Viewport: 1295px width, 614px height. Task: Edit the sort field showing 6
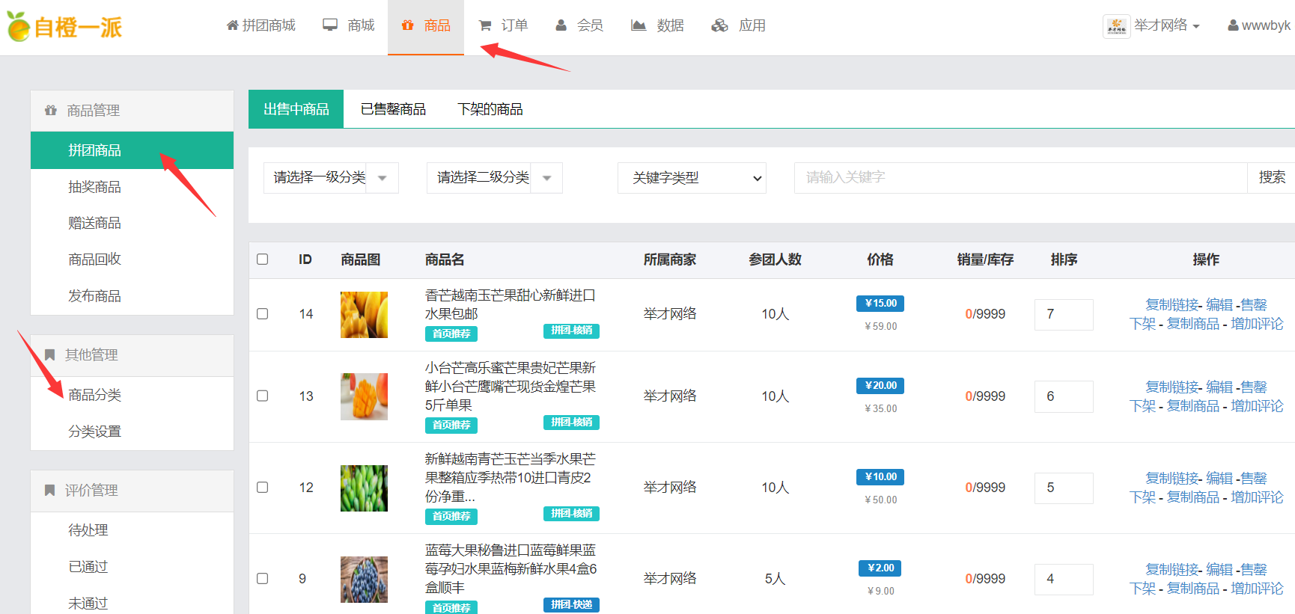1064,396
